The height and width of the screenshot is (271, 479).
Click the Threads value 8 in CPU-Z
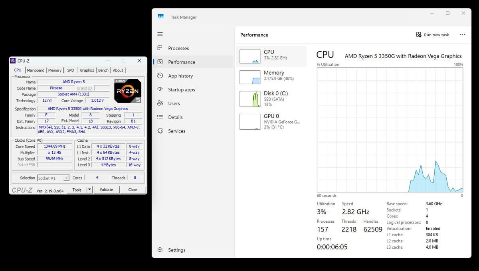point(135,178)
